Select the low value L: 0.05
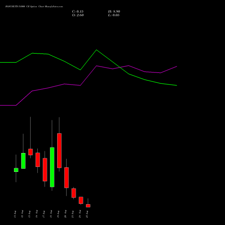 pyautogui.click(x=114, y=15)
